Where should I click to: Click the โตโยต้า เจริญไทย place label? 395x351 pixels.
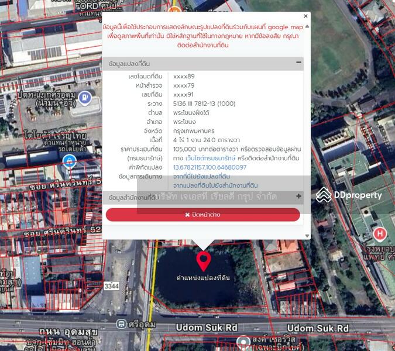click(x=55, y=136)
